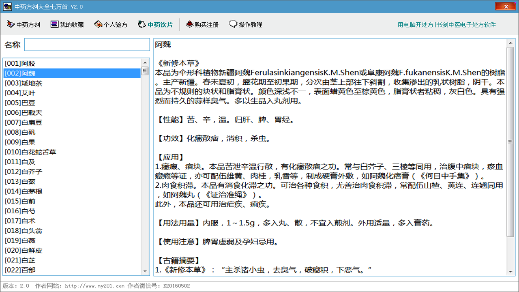
Task: Click the 购买注册 cart icon
Action: pyautogui.click(x=189, y=24)
